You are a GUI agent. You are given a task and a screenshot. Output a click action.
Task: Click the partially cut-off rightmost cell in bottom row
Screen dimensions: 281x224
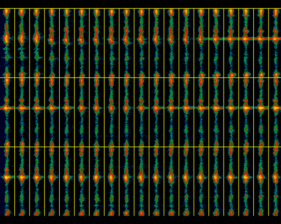pyautogui.click(x=275, y=182)
